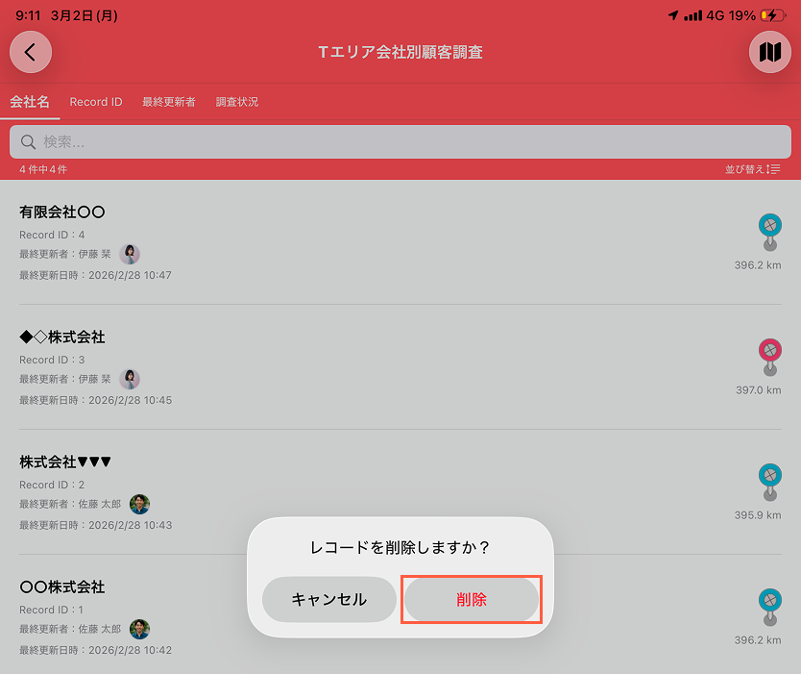Confirm deletion with the 削除 button

472,599
